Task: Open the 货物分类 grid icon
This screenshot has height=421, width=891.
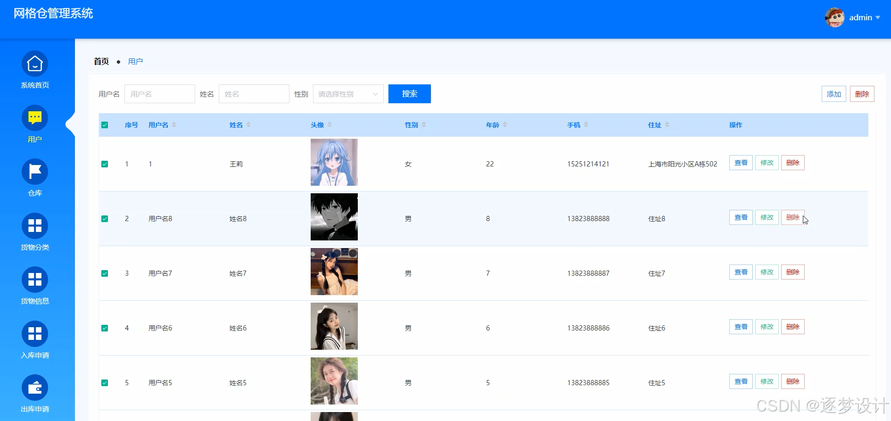Action: pyautogui.click(x=35, y=226)
